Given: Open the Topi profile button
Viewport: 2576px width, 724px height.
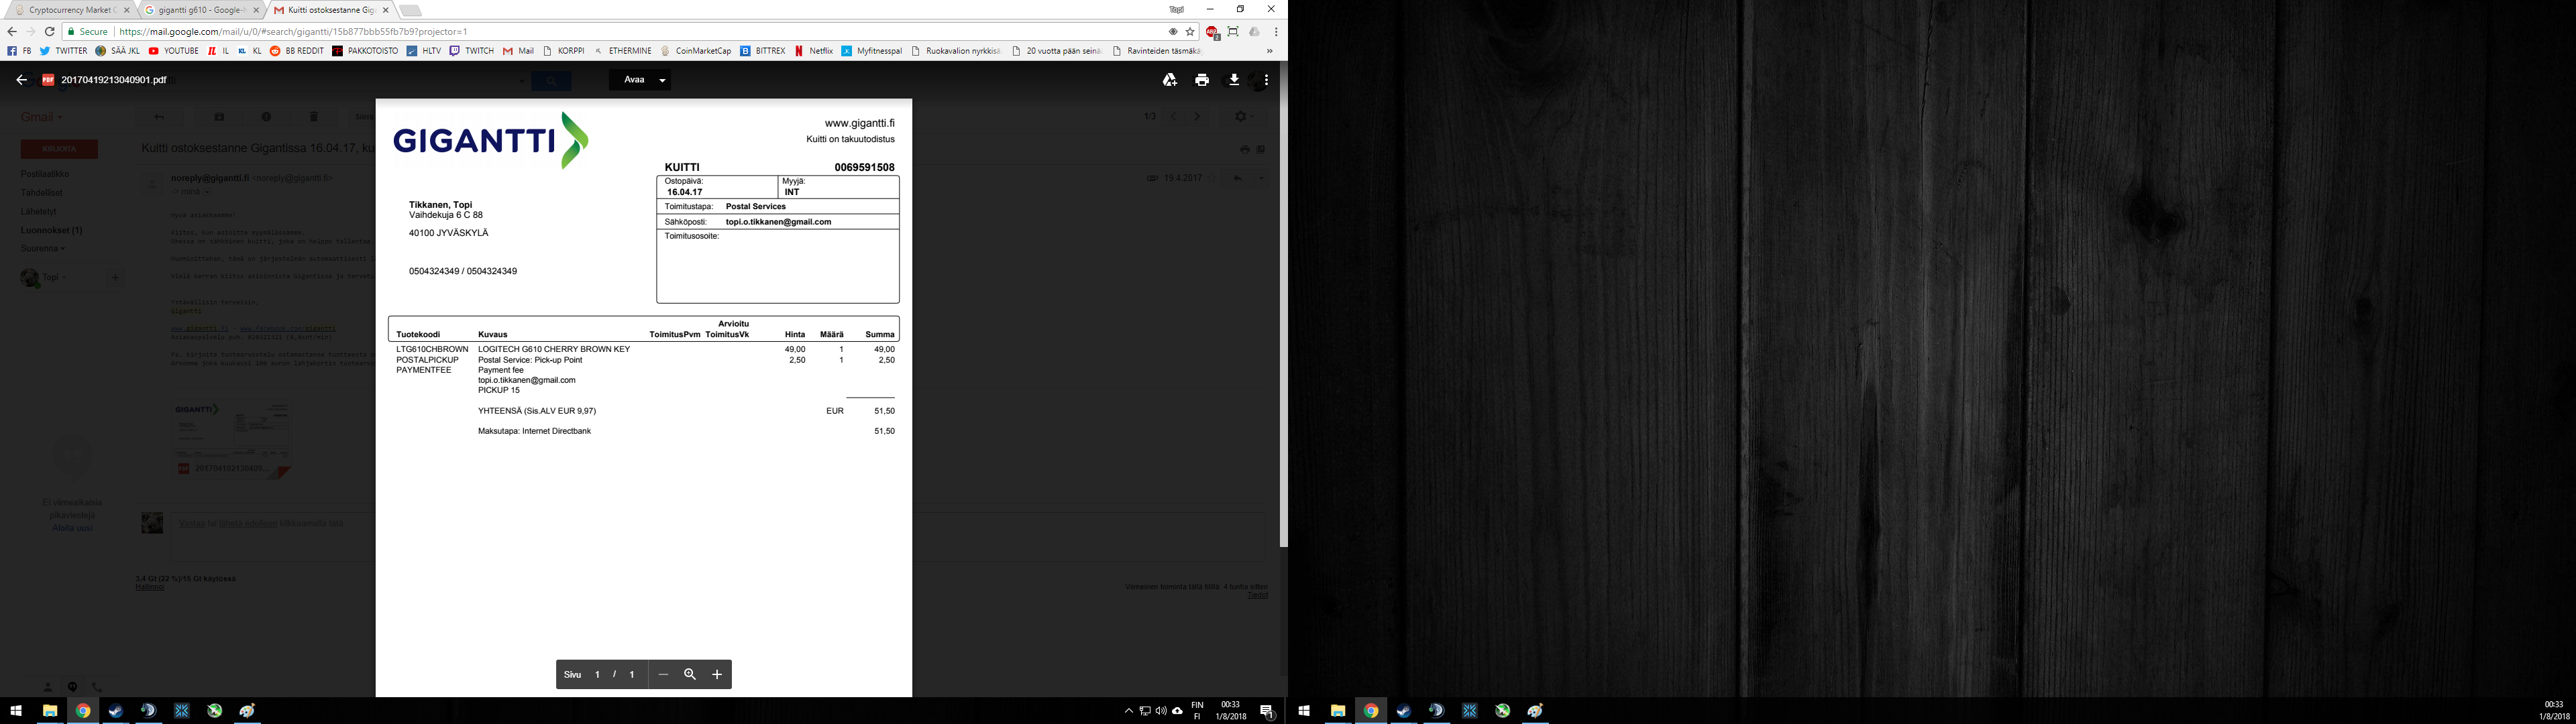Looking at the screenshot, I should coord(1177,9).
